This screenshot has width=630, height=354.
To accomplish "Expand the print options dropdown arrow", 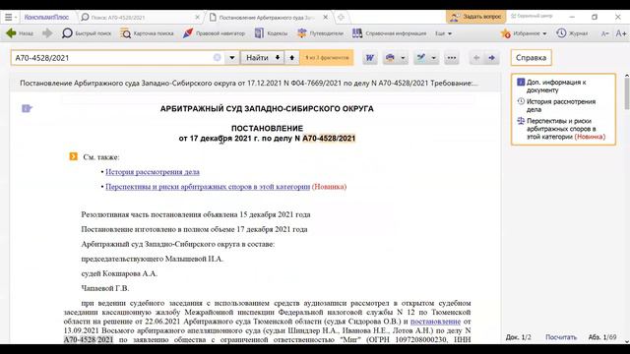I will coord(403,58).
